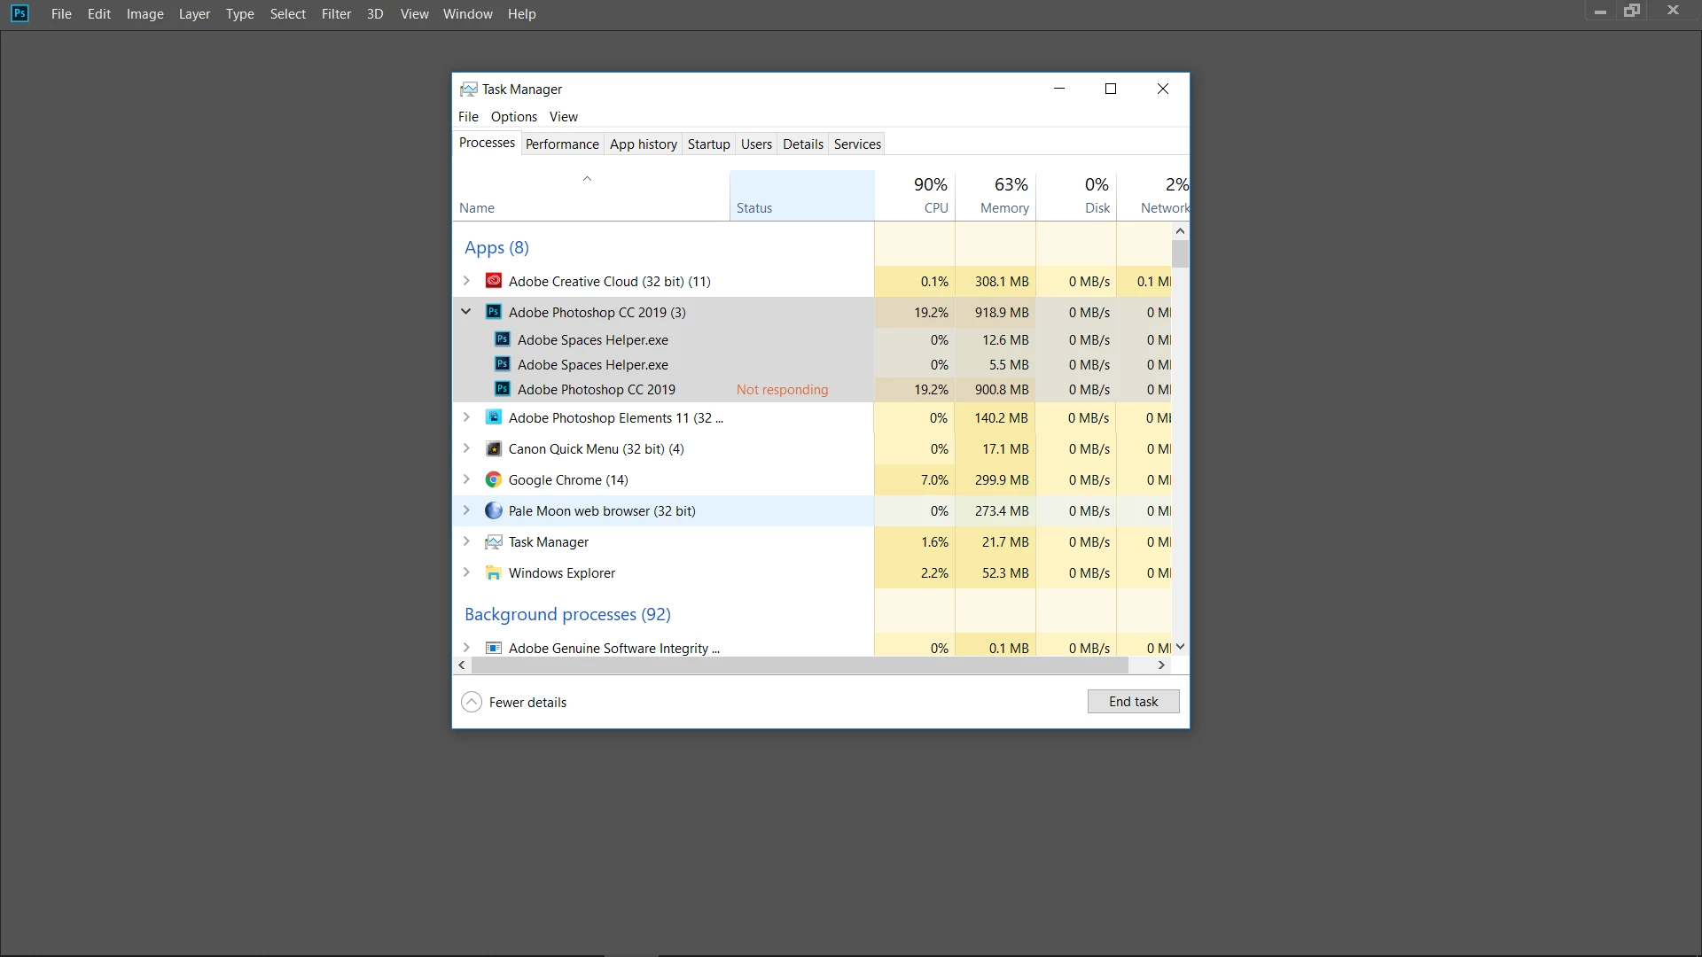Image resolution: width=1702 pixels, height=957 pixels.
Task: Click the Google Chrome process icon
Action: pos(494,479)
